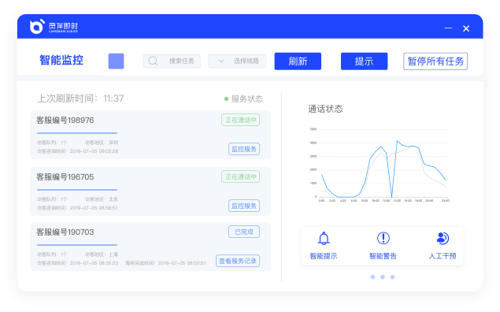Click the 智能提示 bell icon
The image size is (500, 312).
click(x=324, y=238)
